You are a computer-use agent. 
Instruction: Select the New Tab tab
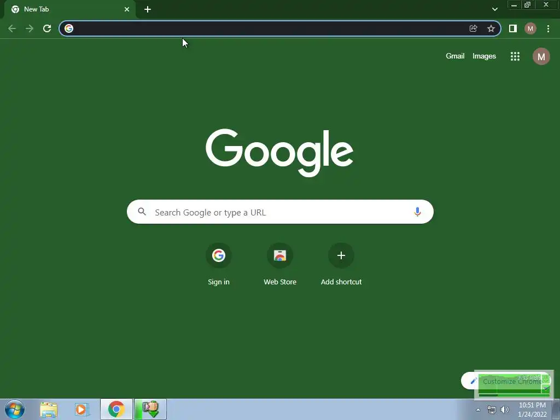[x=69, y=9]
